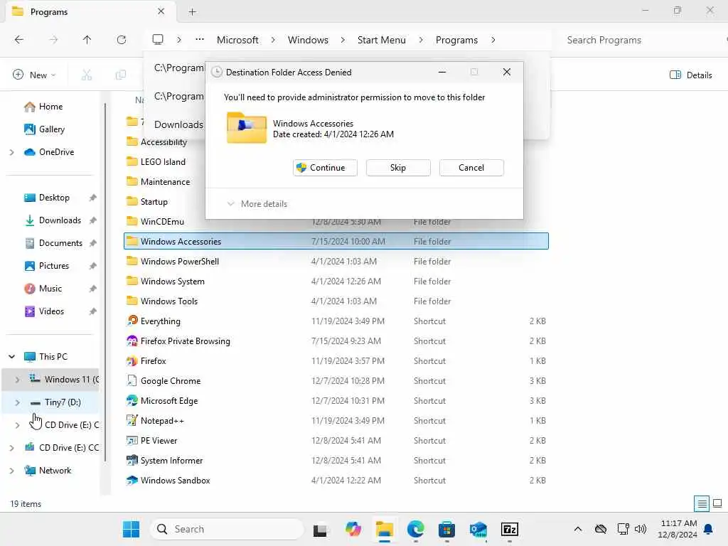The width and height of the screenshot is (728, 546).
Task: Collapse the This PC tree node
Action: point(11,357)
